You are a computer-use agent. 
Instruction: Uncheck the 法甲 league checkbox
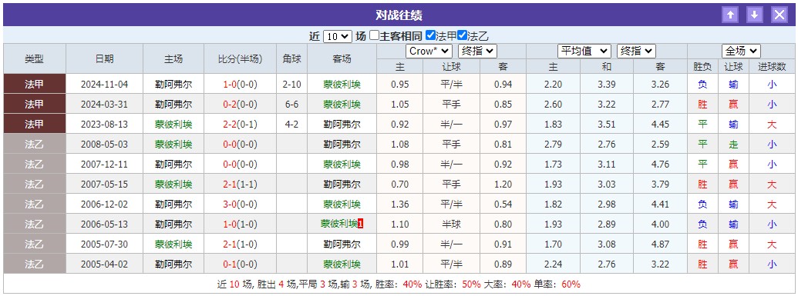coord(430,35)
